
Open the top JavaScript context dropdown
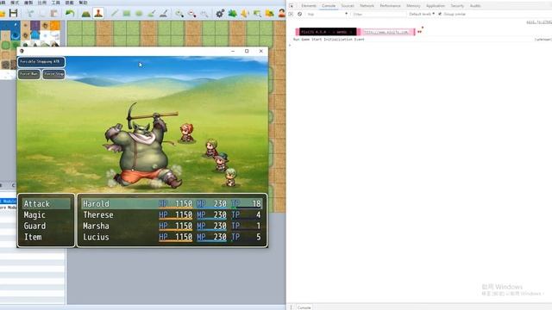327,14
